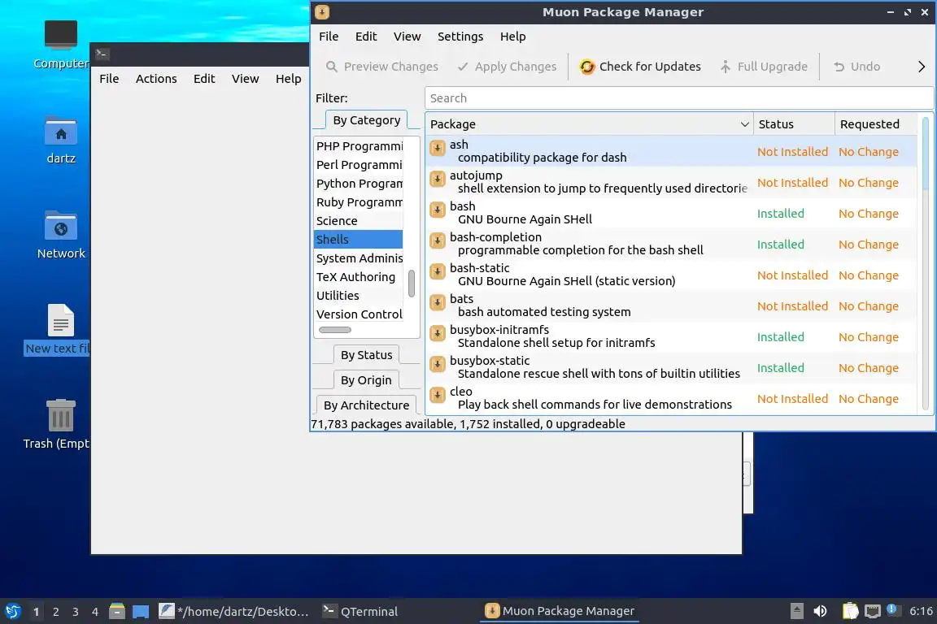This screenshot has height=624, width=937.
Task: Click Apply Changes in toolbar
Action: coord(508,67)
